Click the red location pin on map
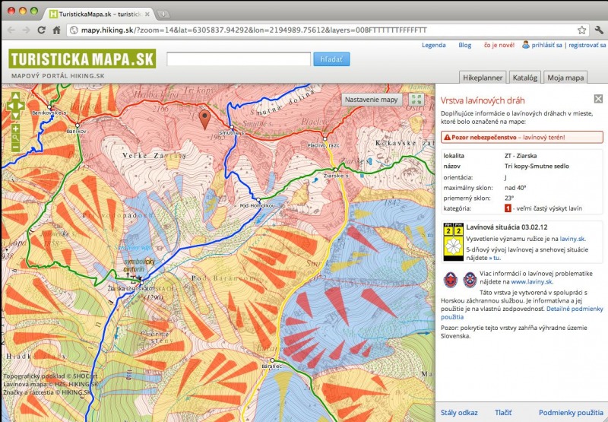Screen dimensions: 608x422 point(204,119)
